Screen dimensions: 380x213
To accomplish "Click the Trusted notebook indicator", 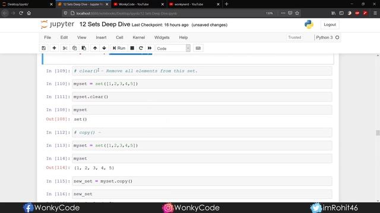I will click(294, 37).
